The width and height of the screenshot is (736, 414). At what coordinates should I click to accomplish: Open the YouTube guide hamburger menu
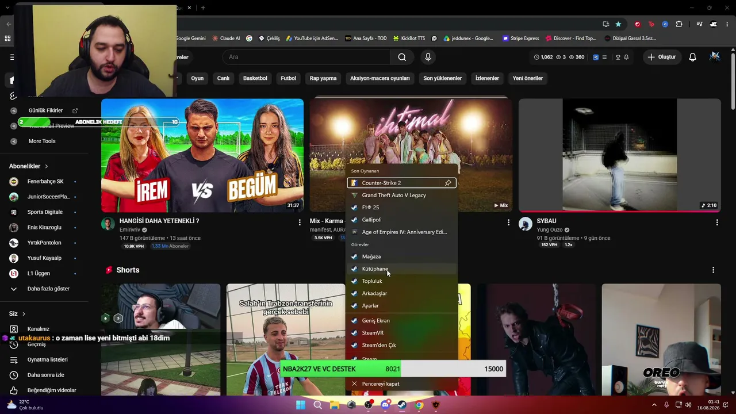[x=11, y=57]
